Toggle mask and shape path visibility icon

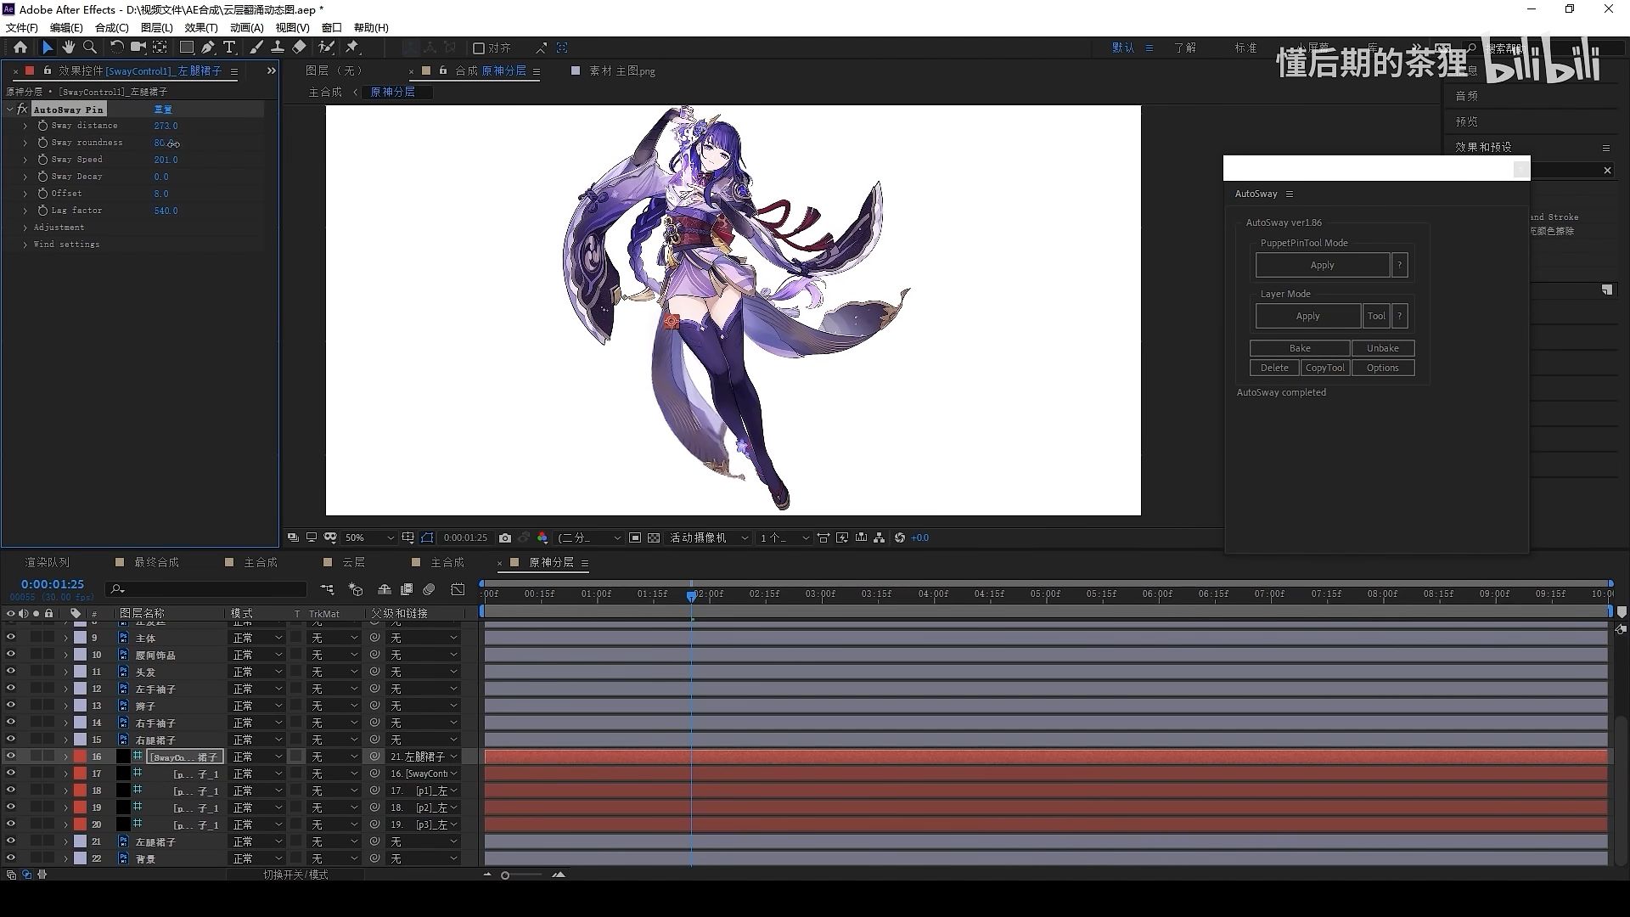[427, 537]
